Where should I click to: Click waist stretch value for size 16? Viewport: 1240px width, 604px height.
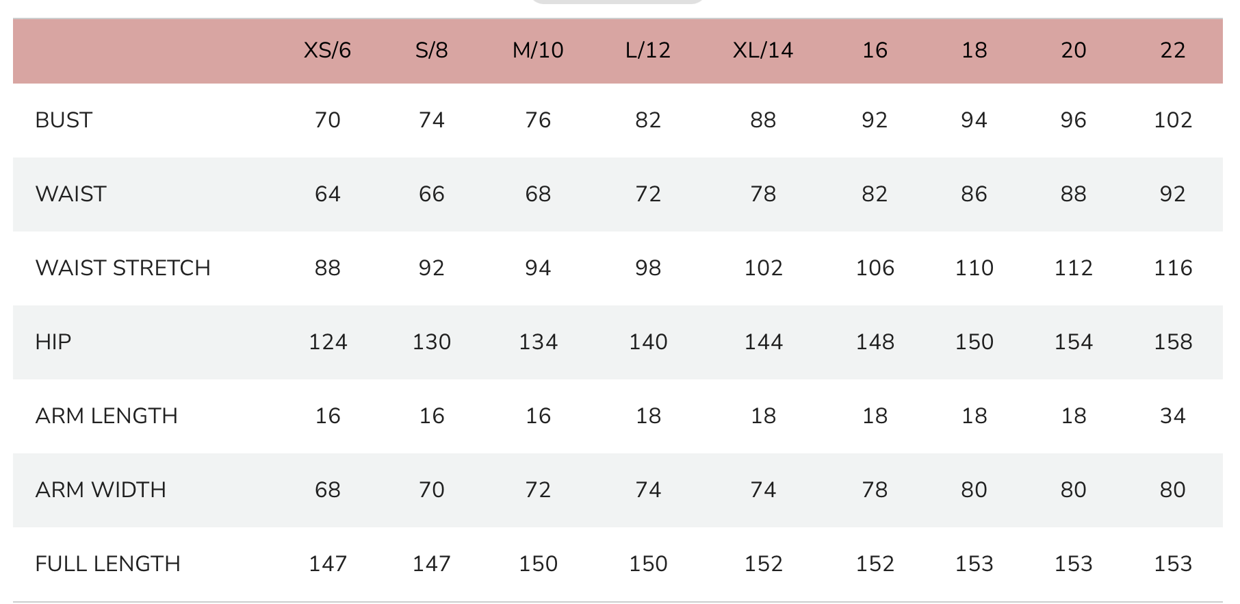tap(875, 268)
